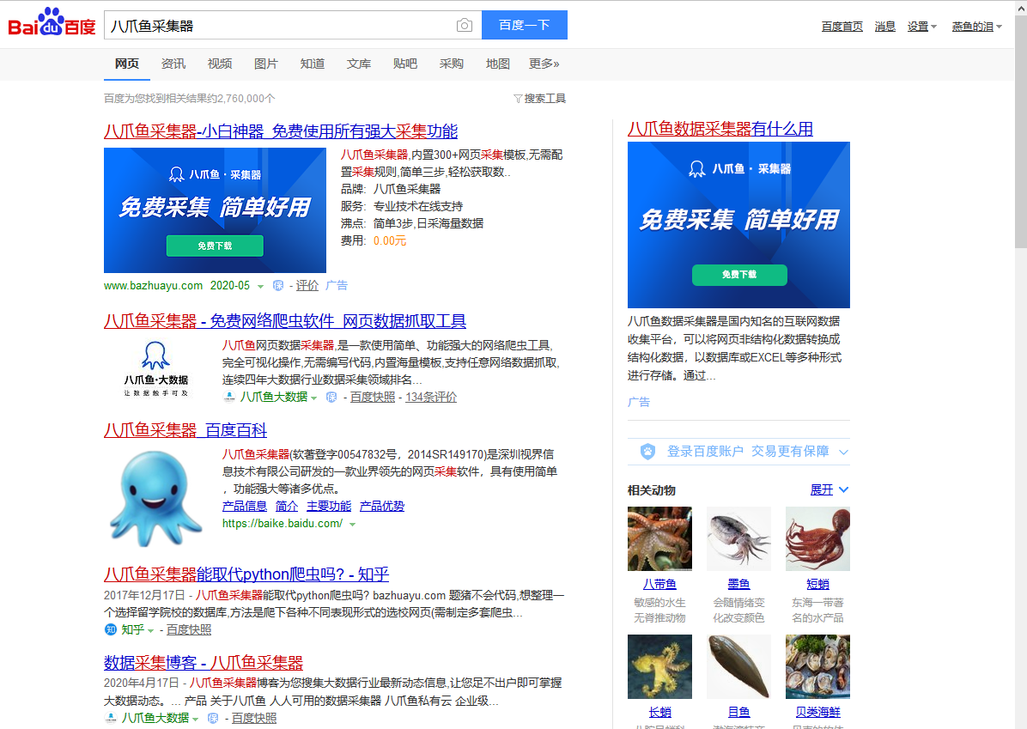The height and width of the screenshot is (729, 1027).
Task: Expand the bazhuayu.com result arrow
Action: point(261,286)
